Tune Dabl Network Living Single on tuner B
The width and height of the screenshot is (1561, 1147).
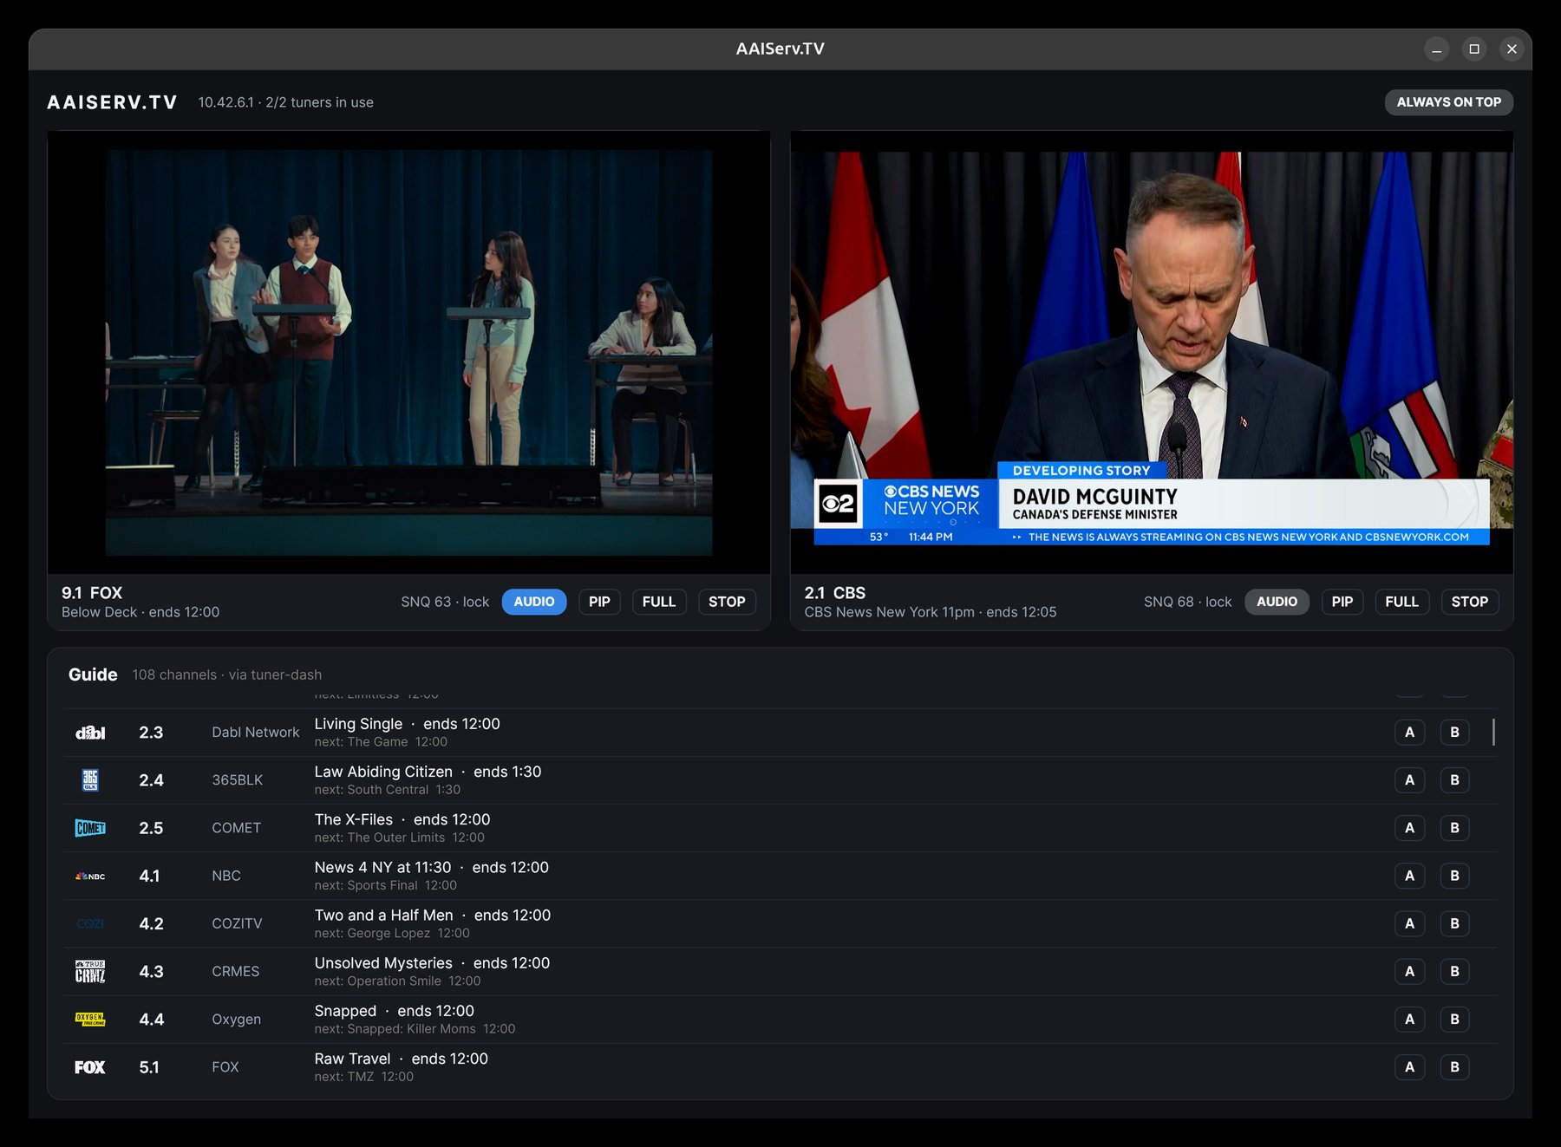[x=1454, y=733]
